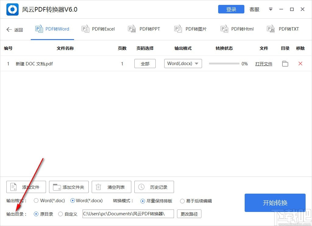This screenshot has height=226, width=312.
Task: Switch to the PDF转Word tab
Action: coord(52,29)
